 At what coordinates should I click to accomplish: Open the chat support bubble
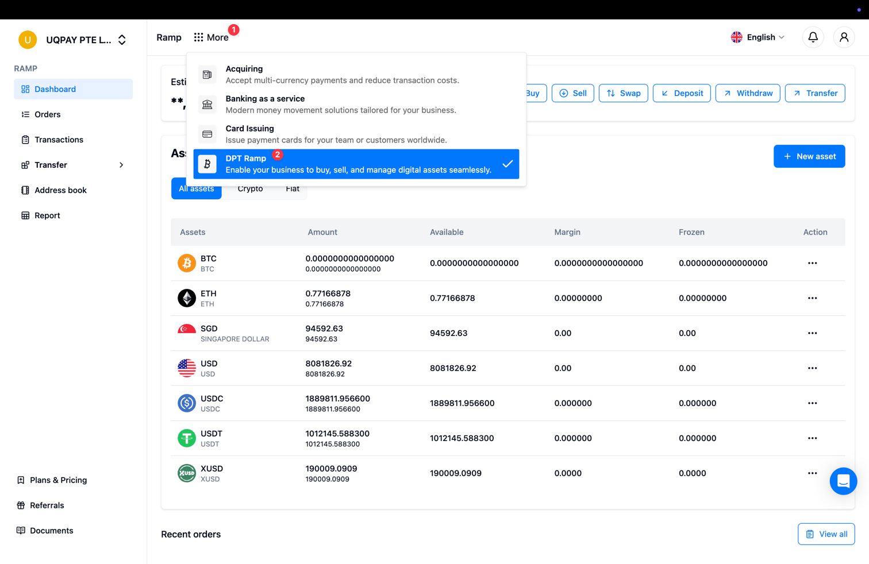[843, 481]
